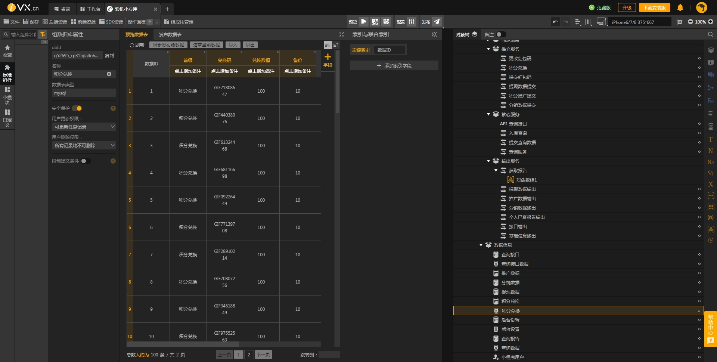The image size is (717, 362).
Task: Open the 咨询 tab
Action: click(62, 9)
